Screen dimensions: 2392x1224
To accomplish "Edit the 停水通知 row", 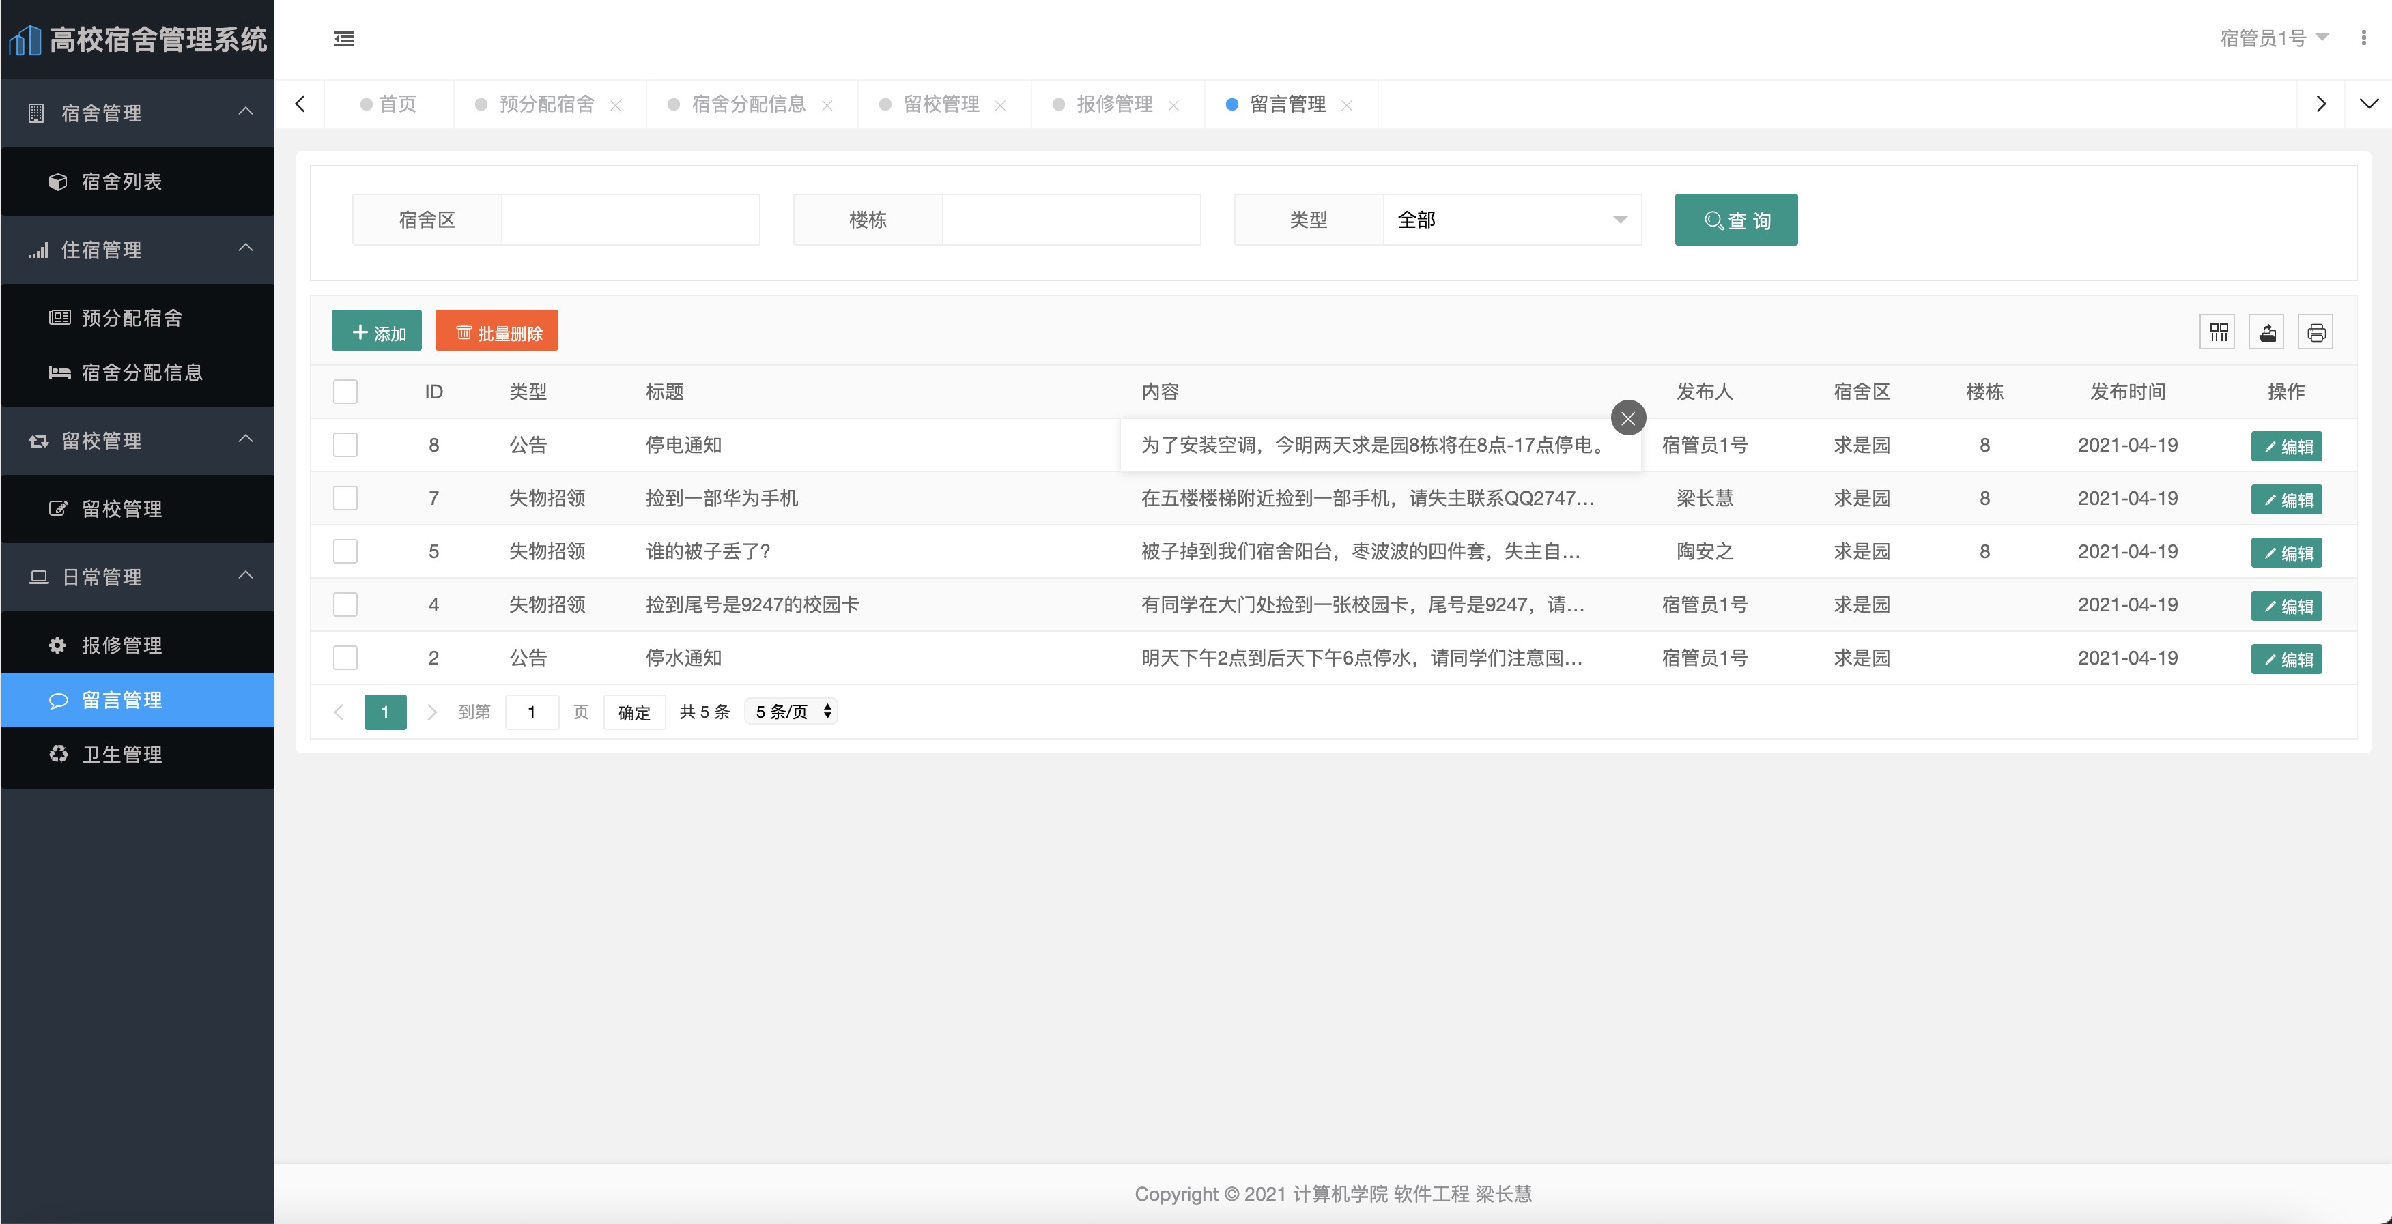I will (2286, 660).
